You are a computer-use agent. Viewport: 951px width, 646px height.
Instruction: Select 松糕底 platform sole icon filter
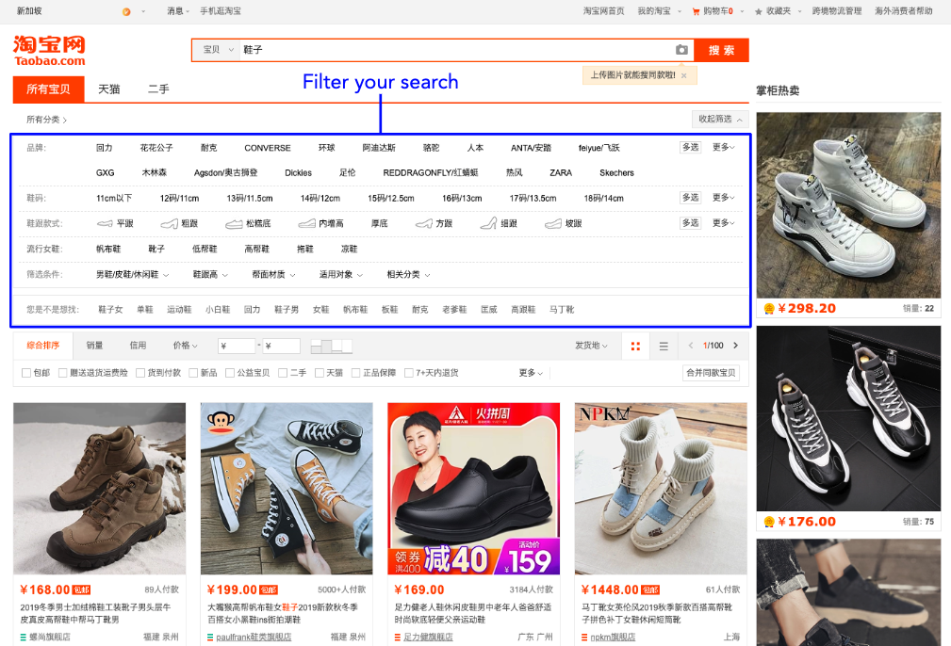[248, 223]
